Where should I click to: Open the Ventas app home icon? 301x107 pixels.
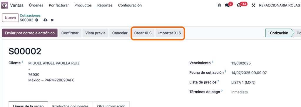[x=5, y=5]
